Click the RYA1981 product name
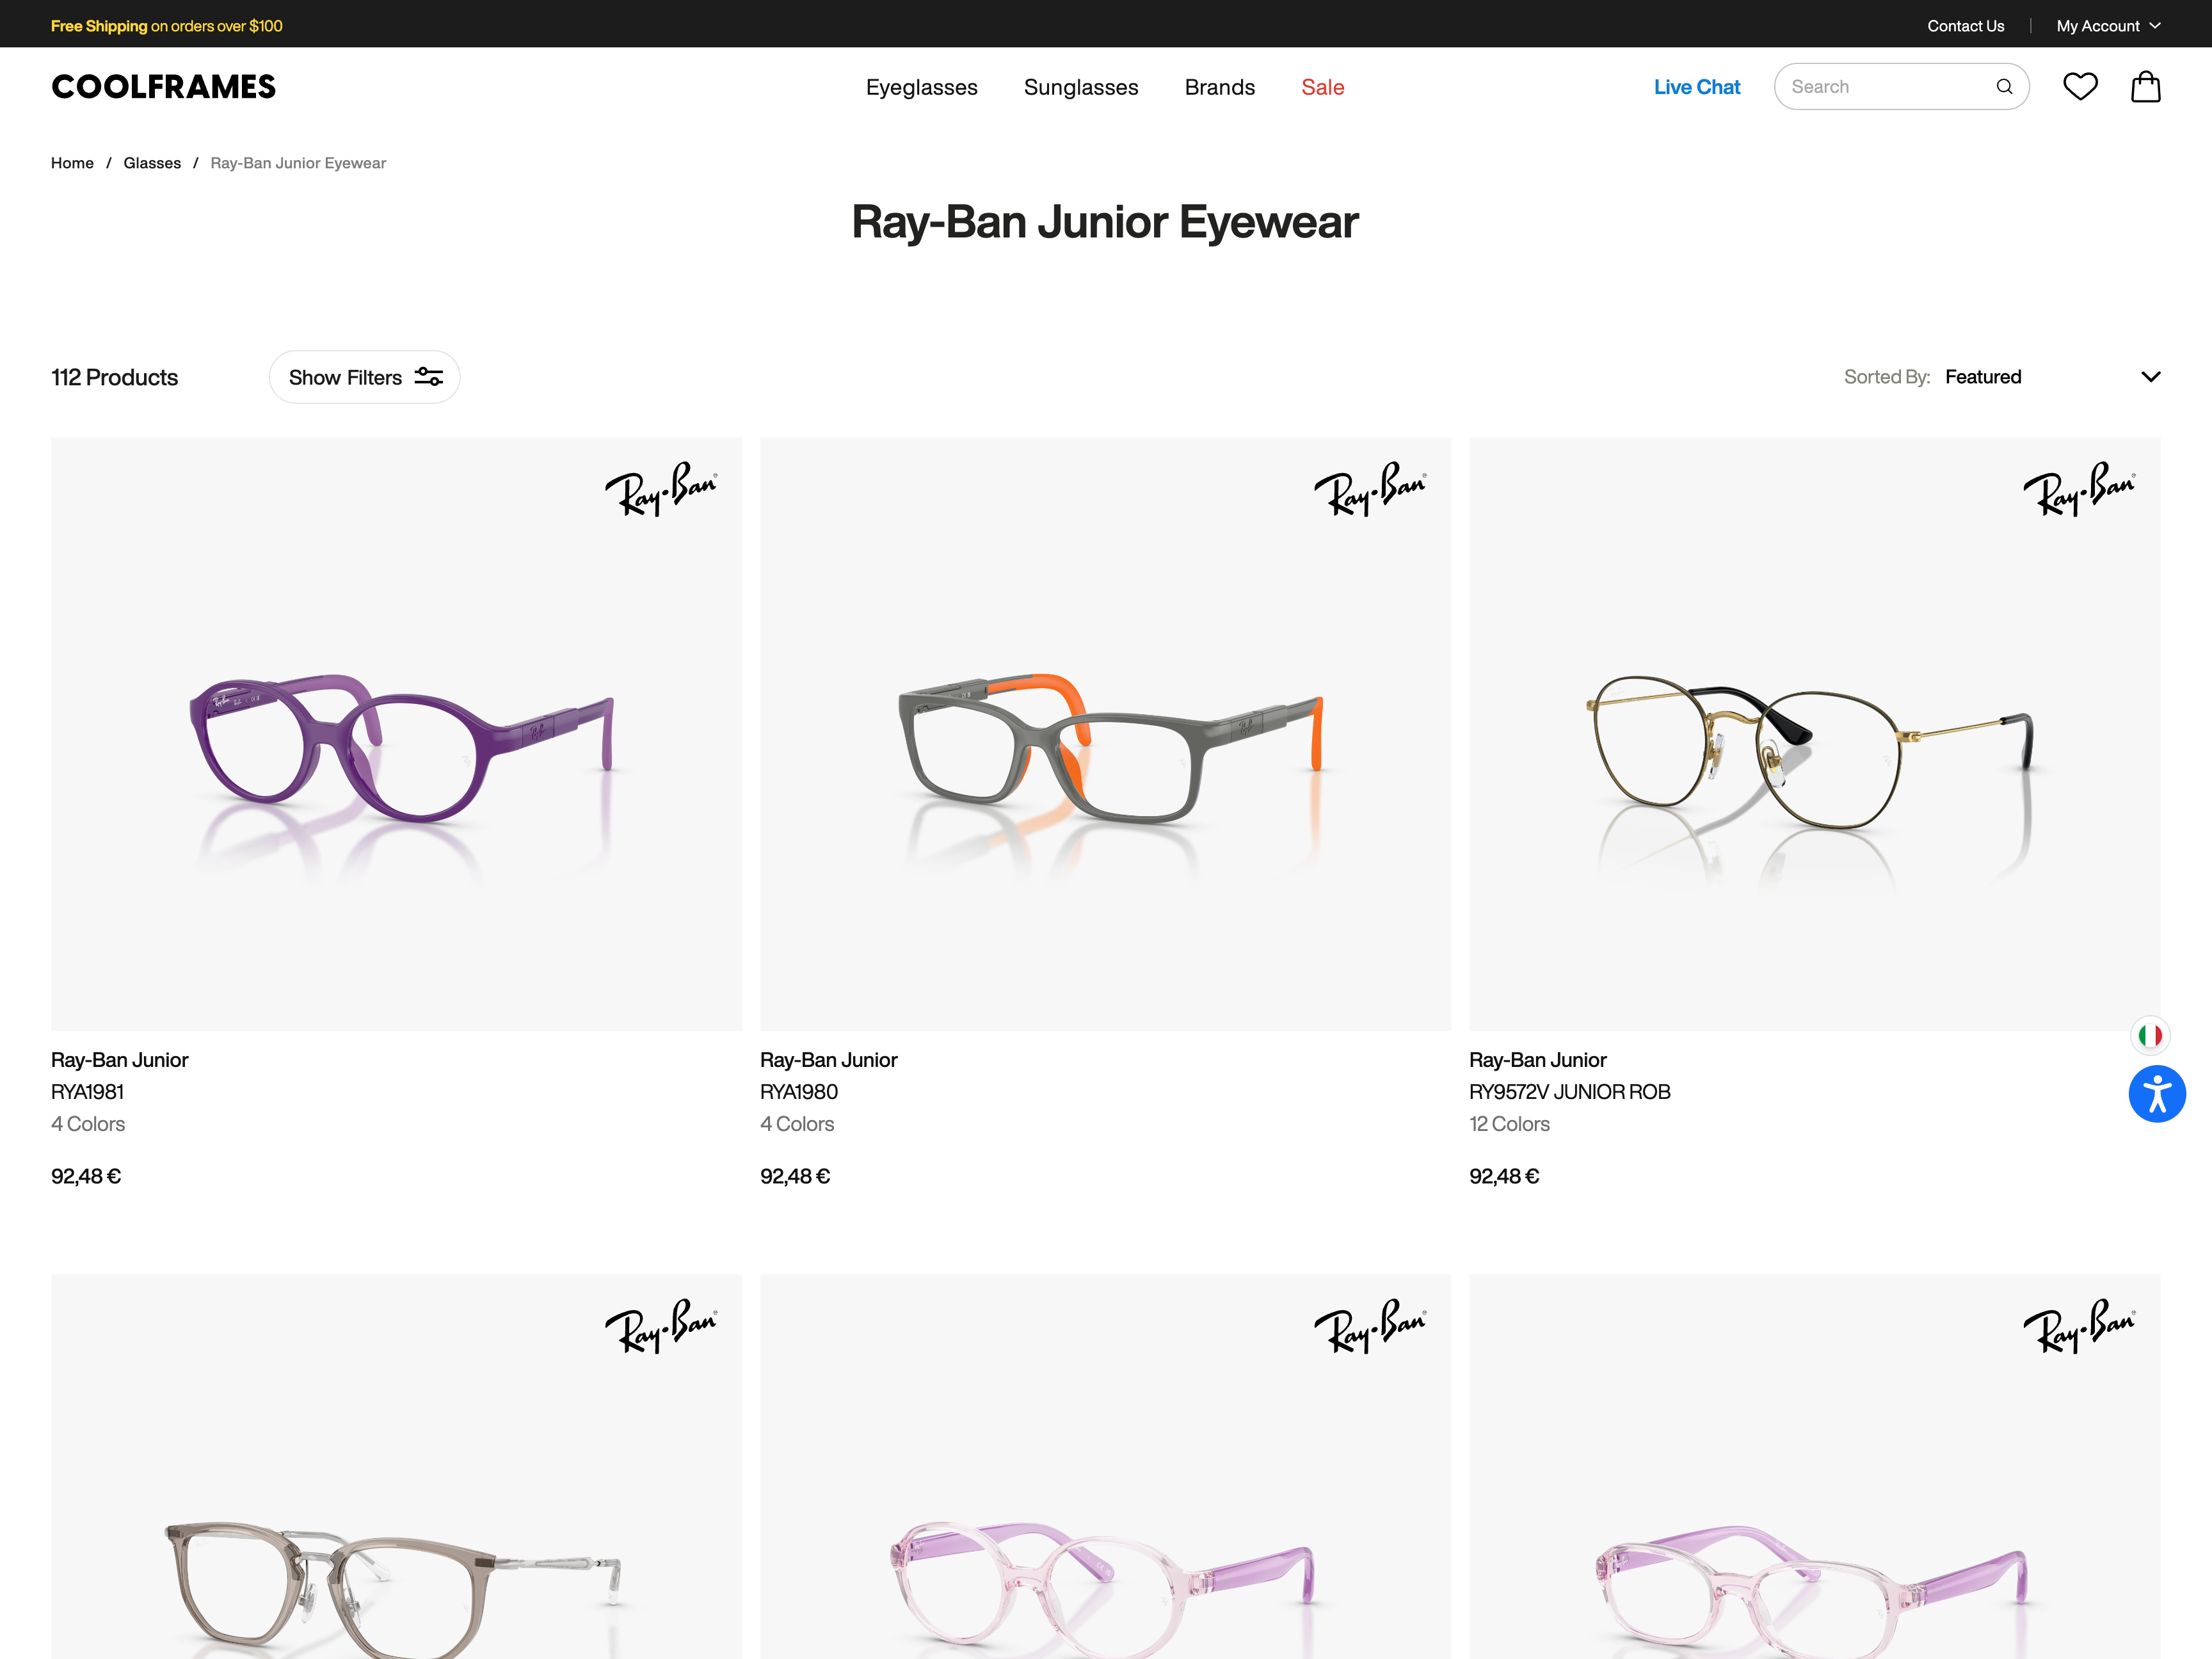The image size is (2212, 1659). [87, 1092]
